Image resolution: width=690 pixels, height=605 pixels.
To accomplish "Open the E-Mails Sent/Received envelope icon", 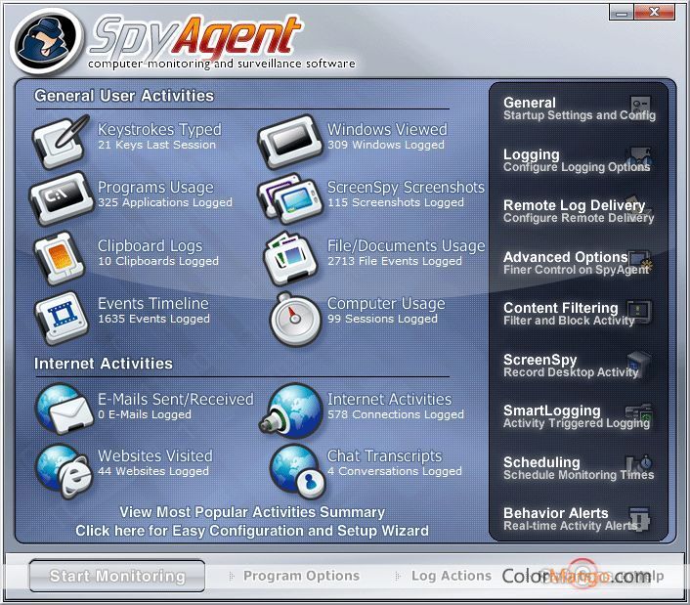I will (x=65, y=410).
